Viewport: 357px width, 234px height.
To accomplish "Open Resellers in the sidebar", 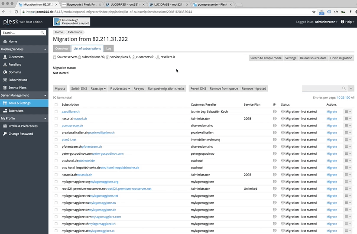I will click(x=15, y=65).
